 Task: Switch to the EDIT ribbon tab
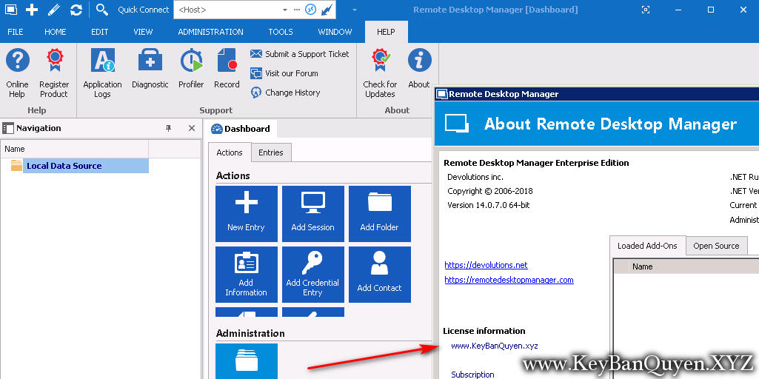[x=100, y=32]
